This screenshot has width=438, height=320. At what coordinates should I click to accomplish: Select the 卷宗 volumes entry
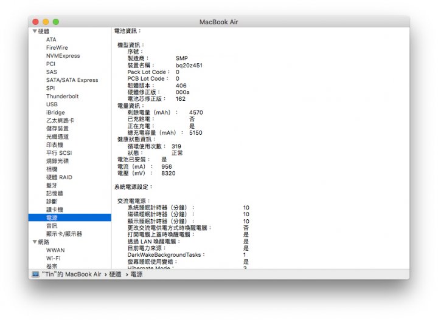52,266
